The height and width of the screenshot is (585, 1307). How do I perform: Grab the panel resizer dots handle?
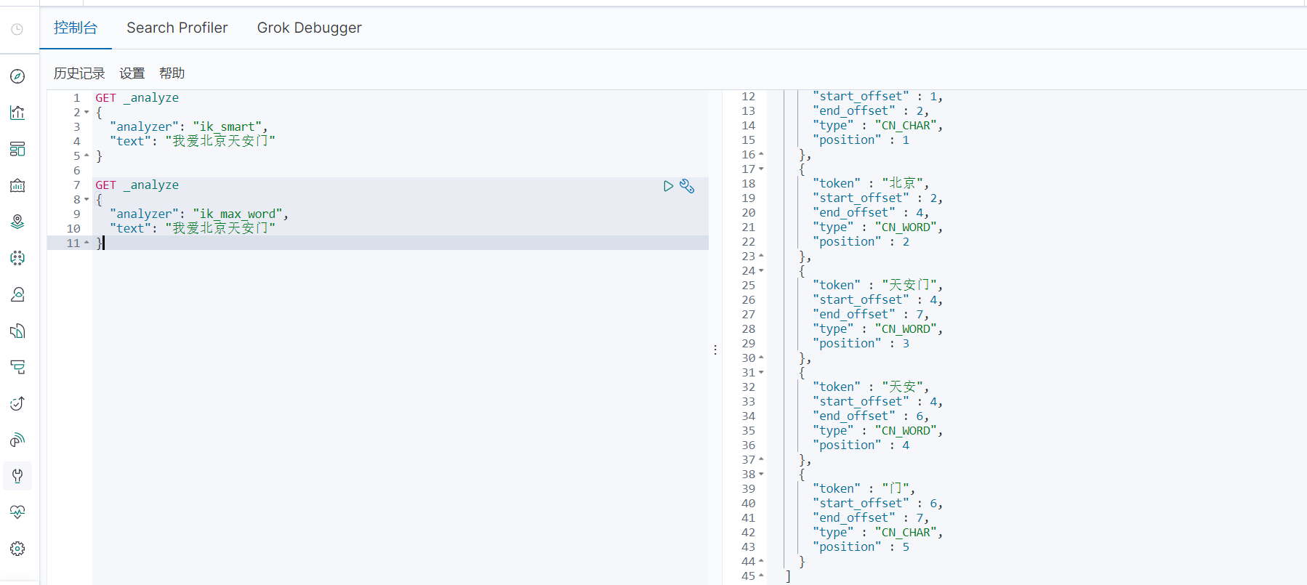[715, 350]
